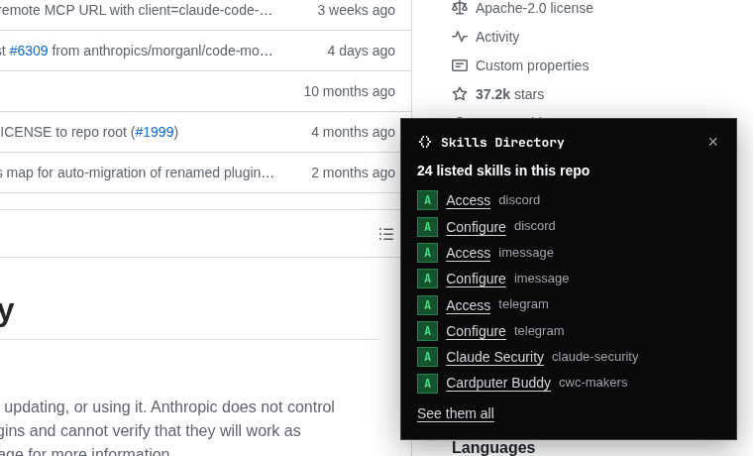Click the '4 days ago' timestamp
This screenshot has width=753, height=456.
(x=361, y=51)
